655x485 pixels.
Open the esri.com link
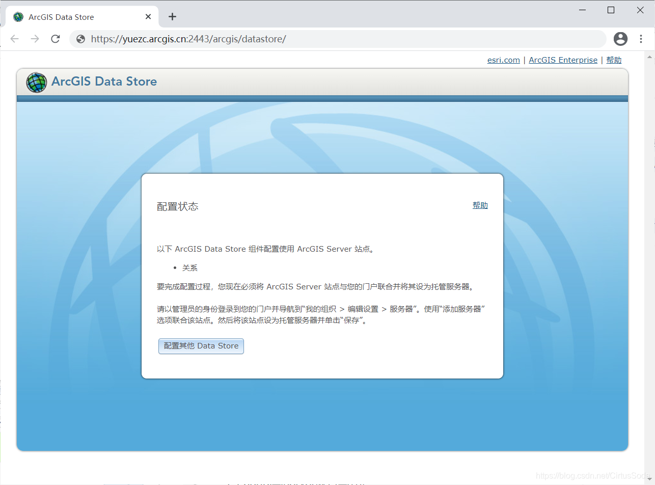[503, 60]
